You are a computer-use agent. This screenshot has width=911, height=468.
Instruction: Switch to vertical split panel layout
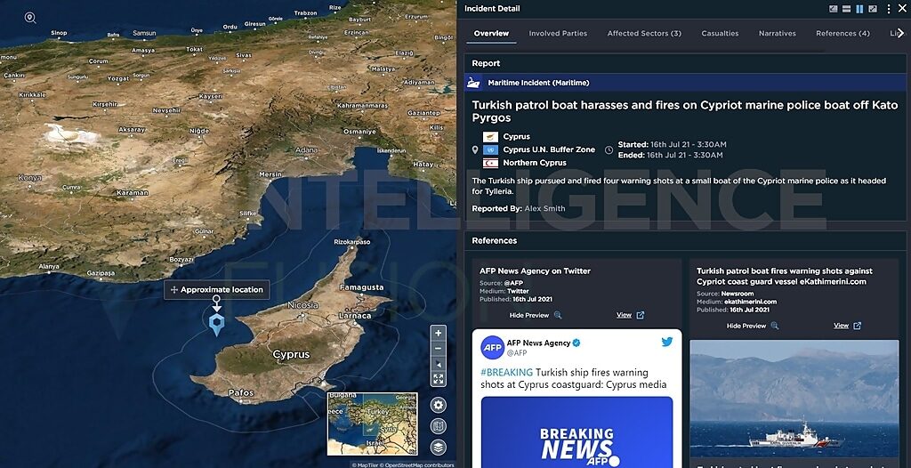click(x=859, y=9)
